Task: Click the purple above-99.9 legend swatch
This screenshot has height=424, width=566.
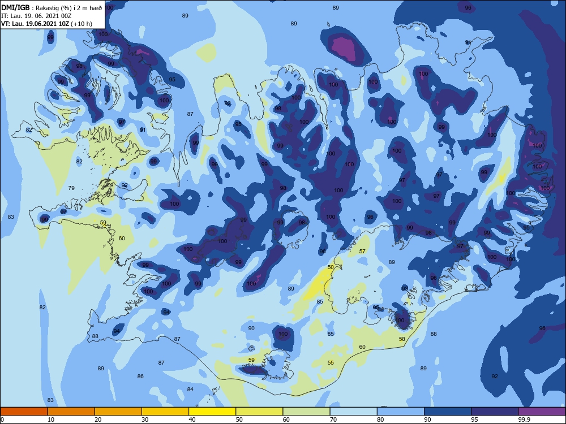Action: pyautogui.click(x=542, y=412)
